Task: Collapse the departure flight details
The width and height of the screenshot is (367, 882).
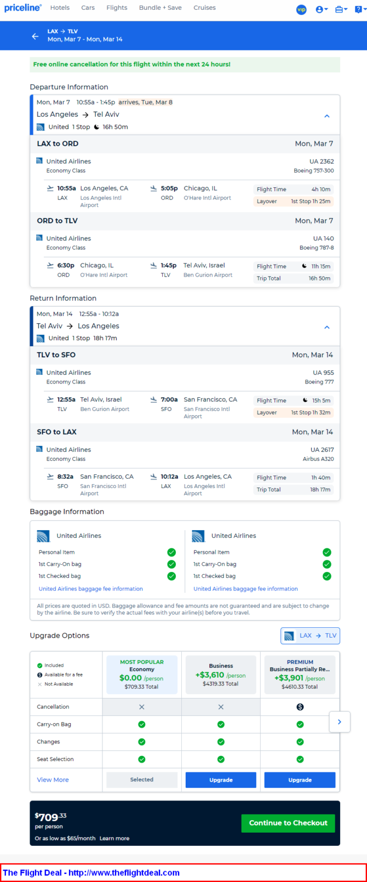Action: click(327, 116)
